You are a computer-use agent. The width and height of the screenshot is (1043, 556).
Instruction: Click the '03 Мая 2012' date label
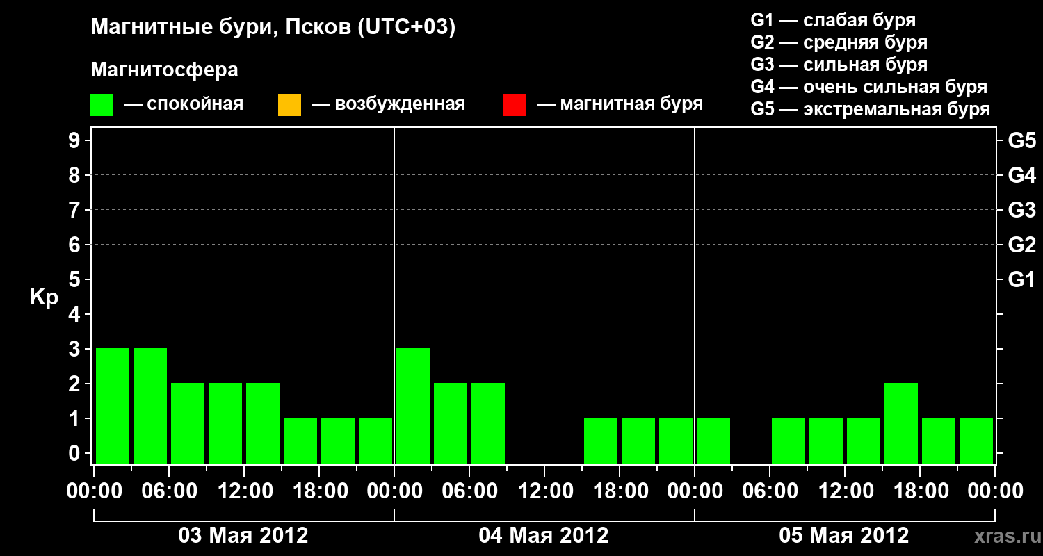coord(243,536)
